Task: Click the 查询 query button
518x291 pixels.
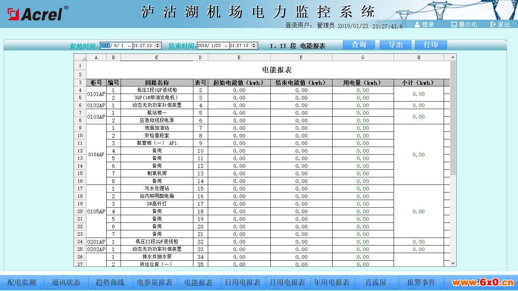Action: tap(359, 45)
